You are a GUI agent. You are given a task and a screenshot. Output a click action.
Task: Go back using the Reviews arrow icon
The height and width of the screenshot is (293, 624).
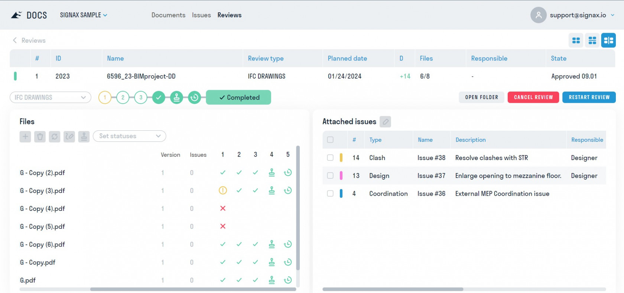coord(15,40)
